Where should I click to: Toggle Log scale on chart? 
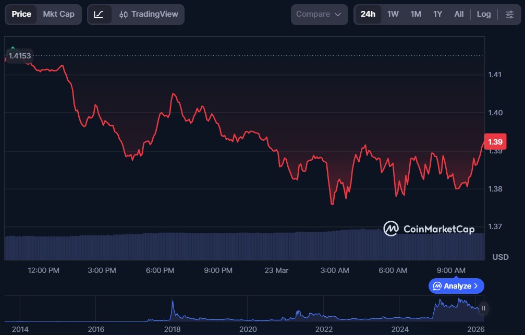click(483, 14)
